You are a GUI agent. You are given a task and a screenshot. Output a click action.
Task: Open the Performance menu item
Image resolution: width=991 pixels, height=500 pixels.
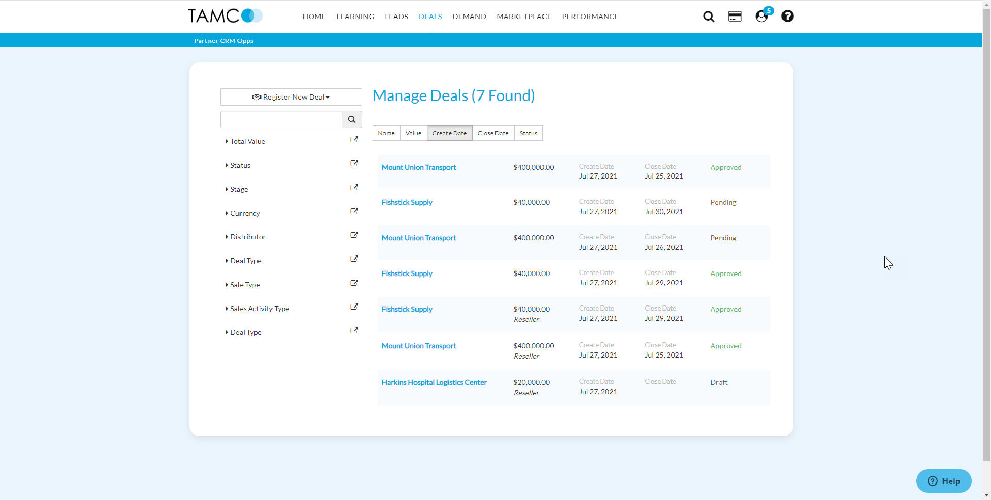pyautogui.click(x=590, y=17)
